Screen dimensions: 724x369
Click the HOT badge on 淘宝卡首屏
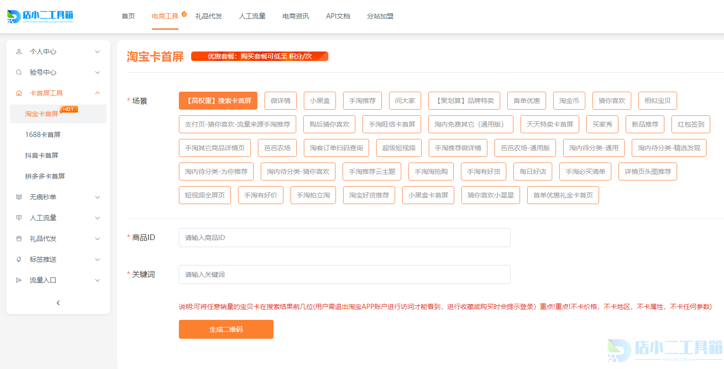[69, 110]
